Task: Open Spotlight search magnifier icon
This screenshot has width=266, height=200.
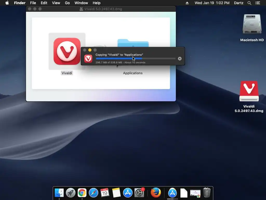Action: pos(249,3)
